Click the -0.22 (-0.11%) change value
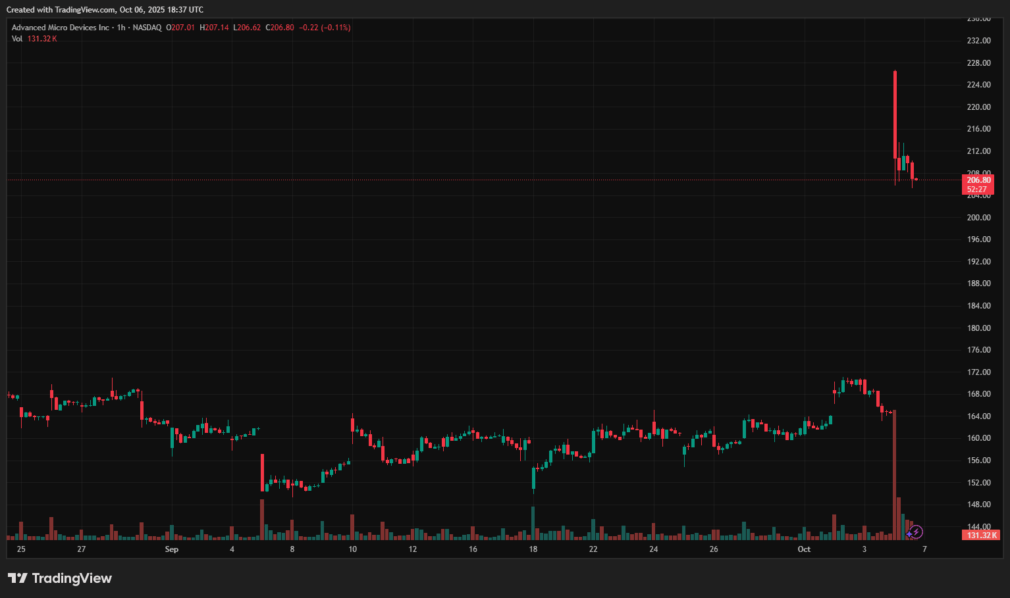This screenshot has width=1010, height=598. (325, 28)
